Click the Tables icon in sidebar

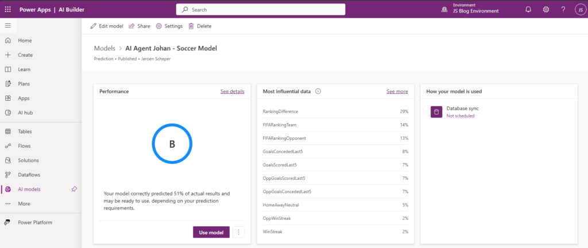pos(8,132)
